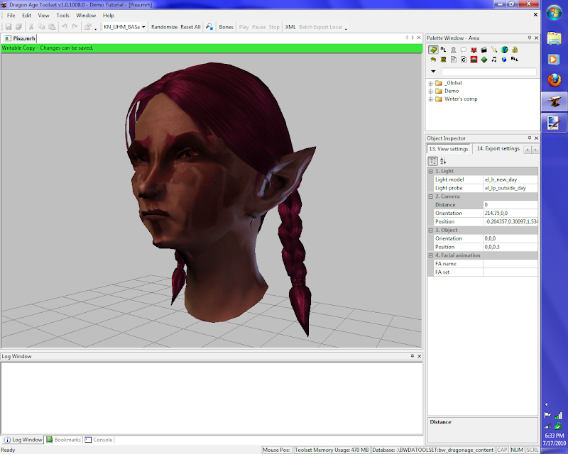Click Reset All in the toolbar

point(190,27)
